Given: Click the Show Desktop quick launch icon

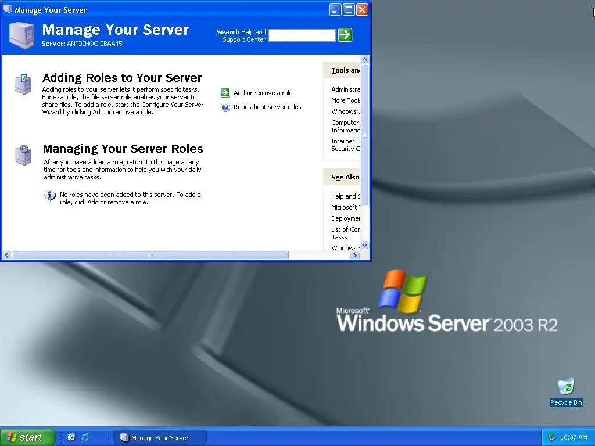Looking at the screenshot, I should pyautogui.click(x=71, y=437).
